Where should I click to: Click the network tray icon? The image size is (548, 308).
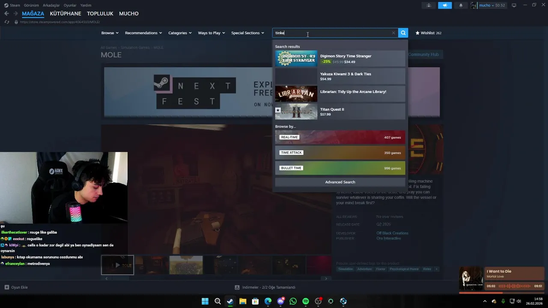click(x=512, y=301)
